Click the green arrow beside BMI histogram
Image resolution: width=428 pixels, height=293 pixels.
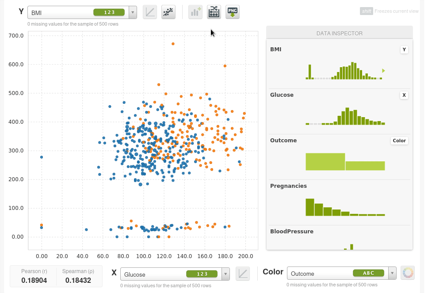click(x=383, y=71)
